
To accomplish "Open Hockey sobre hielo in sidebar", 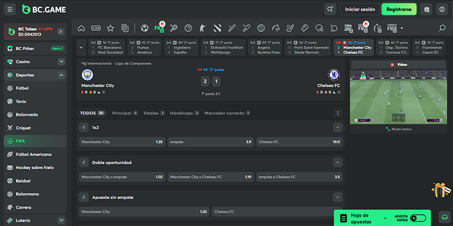I will click(x=35, y=167).
